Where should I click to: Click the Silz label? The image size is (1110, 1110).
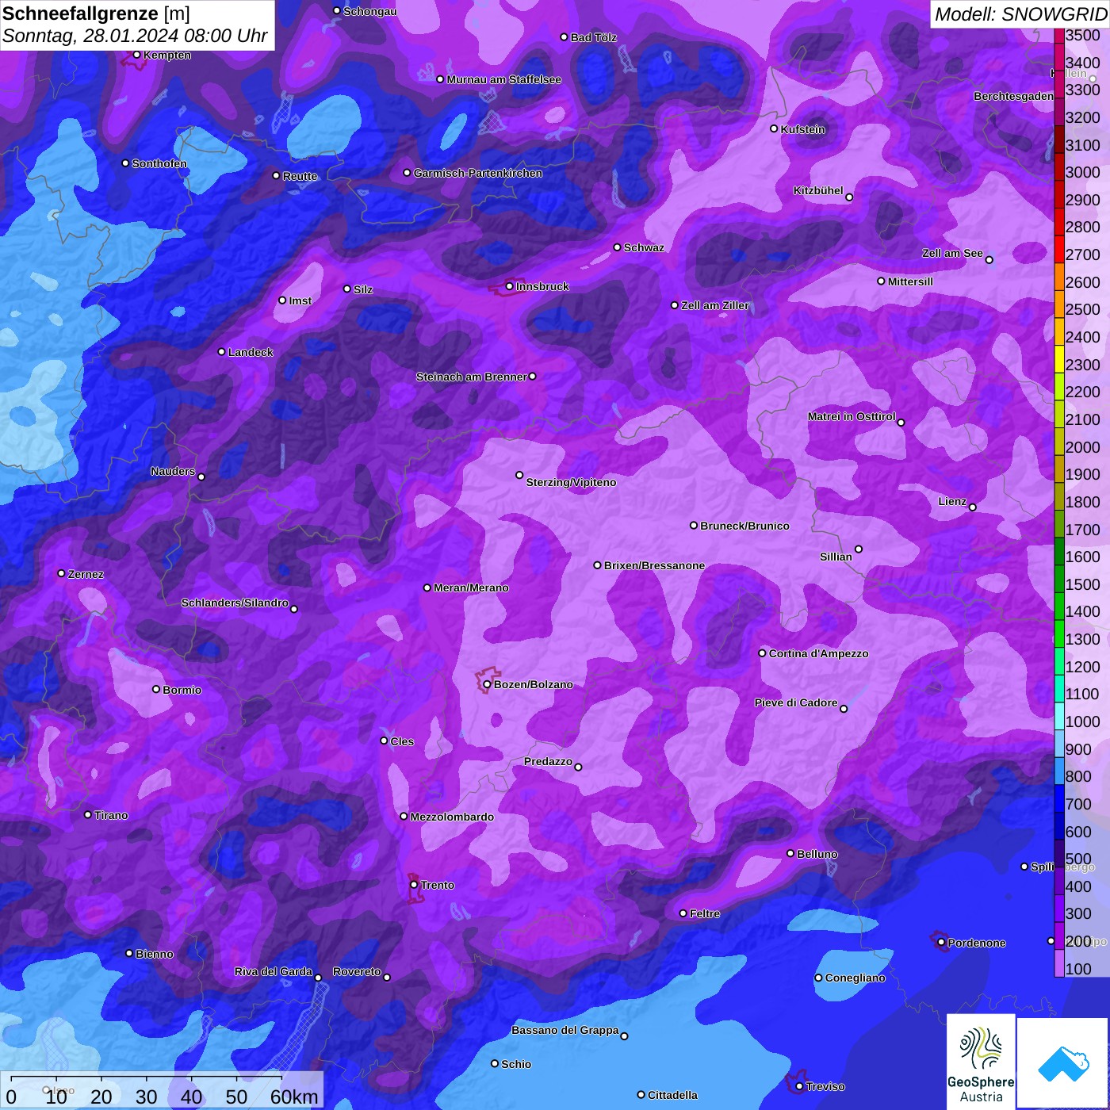(x=363, y=289)
